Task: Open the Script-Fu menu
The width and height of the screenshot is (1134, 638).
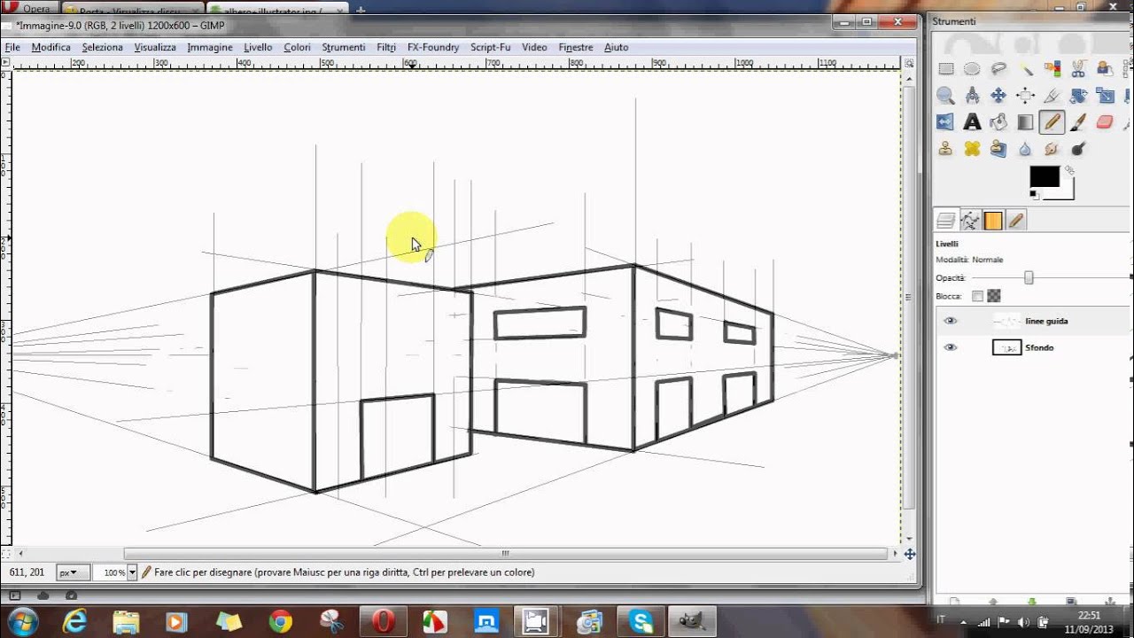Action: coord(490,47)
